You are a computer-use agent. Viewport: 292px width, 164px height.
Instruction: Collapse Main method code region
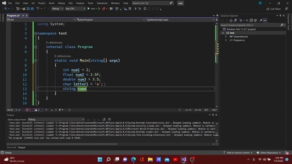click(x=36, y=61)
